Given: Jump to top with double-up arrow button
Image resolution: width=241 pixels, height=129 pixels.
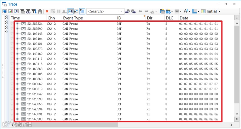Looking at the screenshot, I should click(x=237, y=18).
